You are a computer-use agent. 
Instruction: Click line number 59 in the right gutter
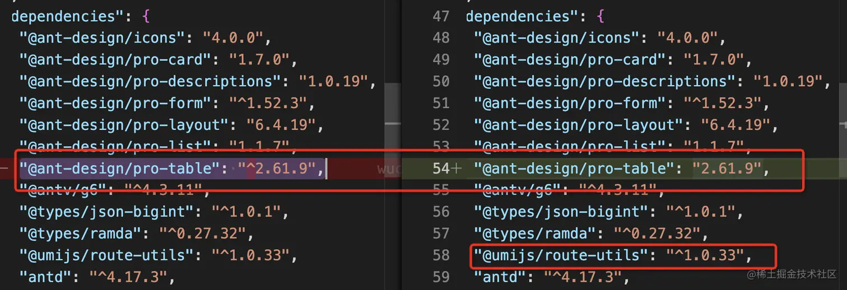pos(441,277)
